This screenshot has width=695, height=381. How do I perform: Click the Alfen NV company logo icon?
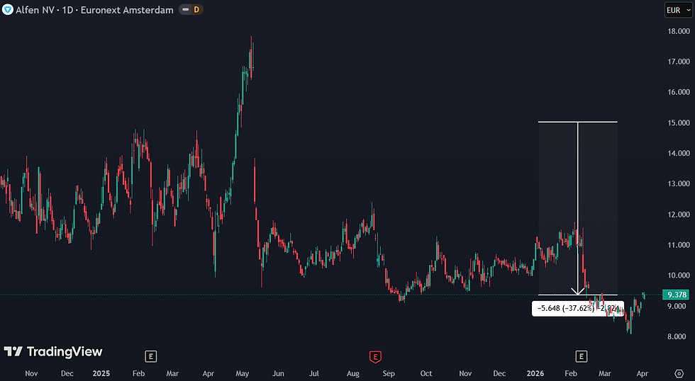[x=8, y=9]
